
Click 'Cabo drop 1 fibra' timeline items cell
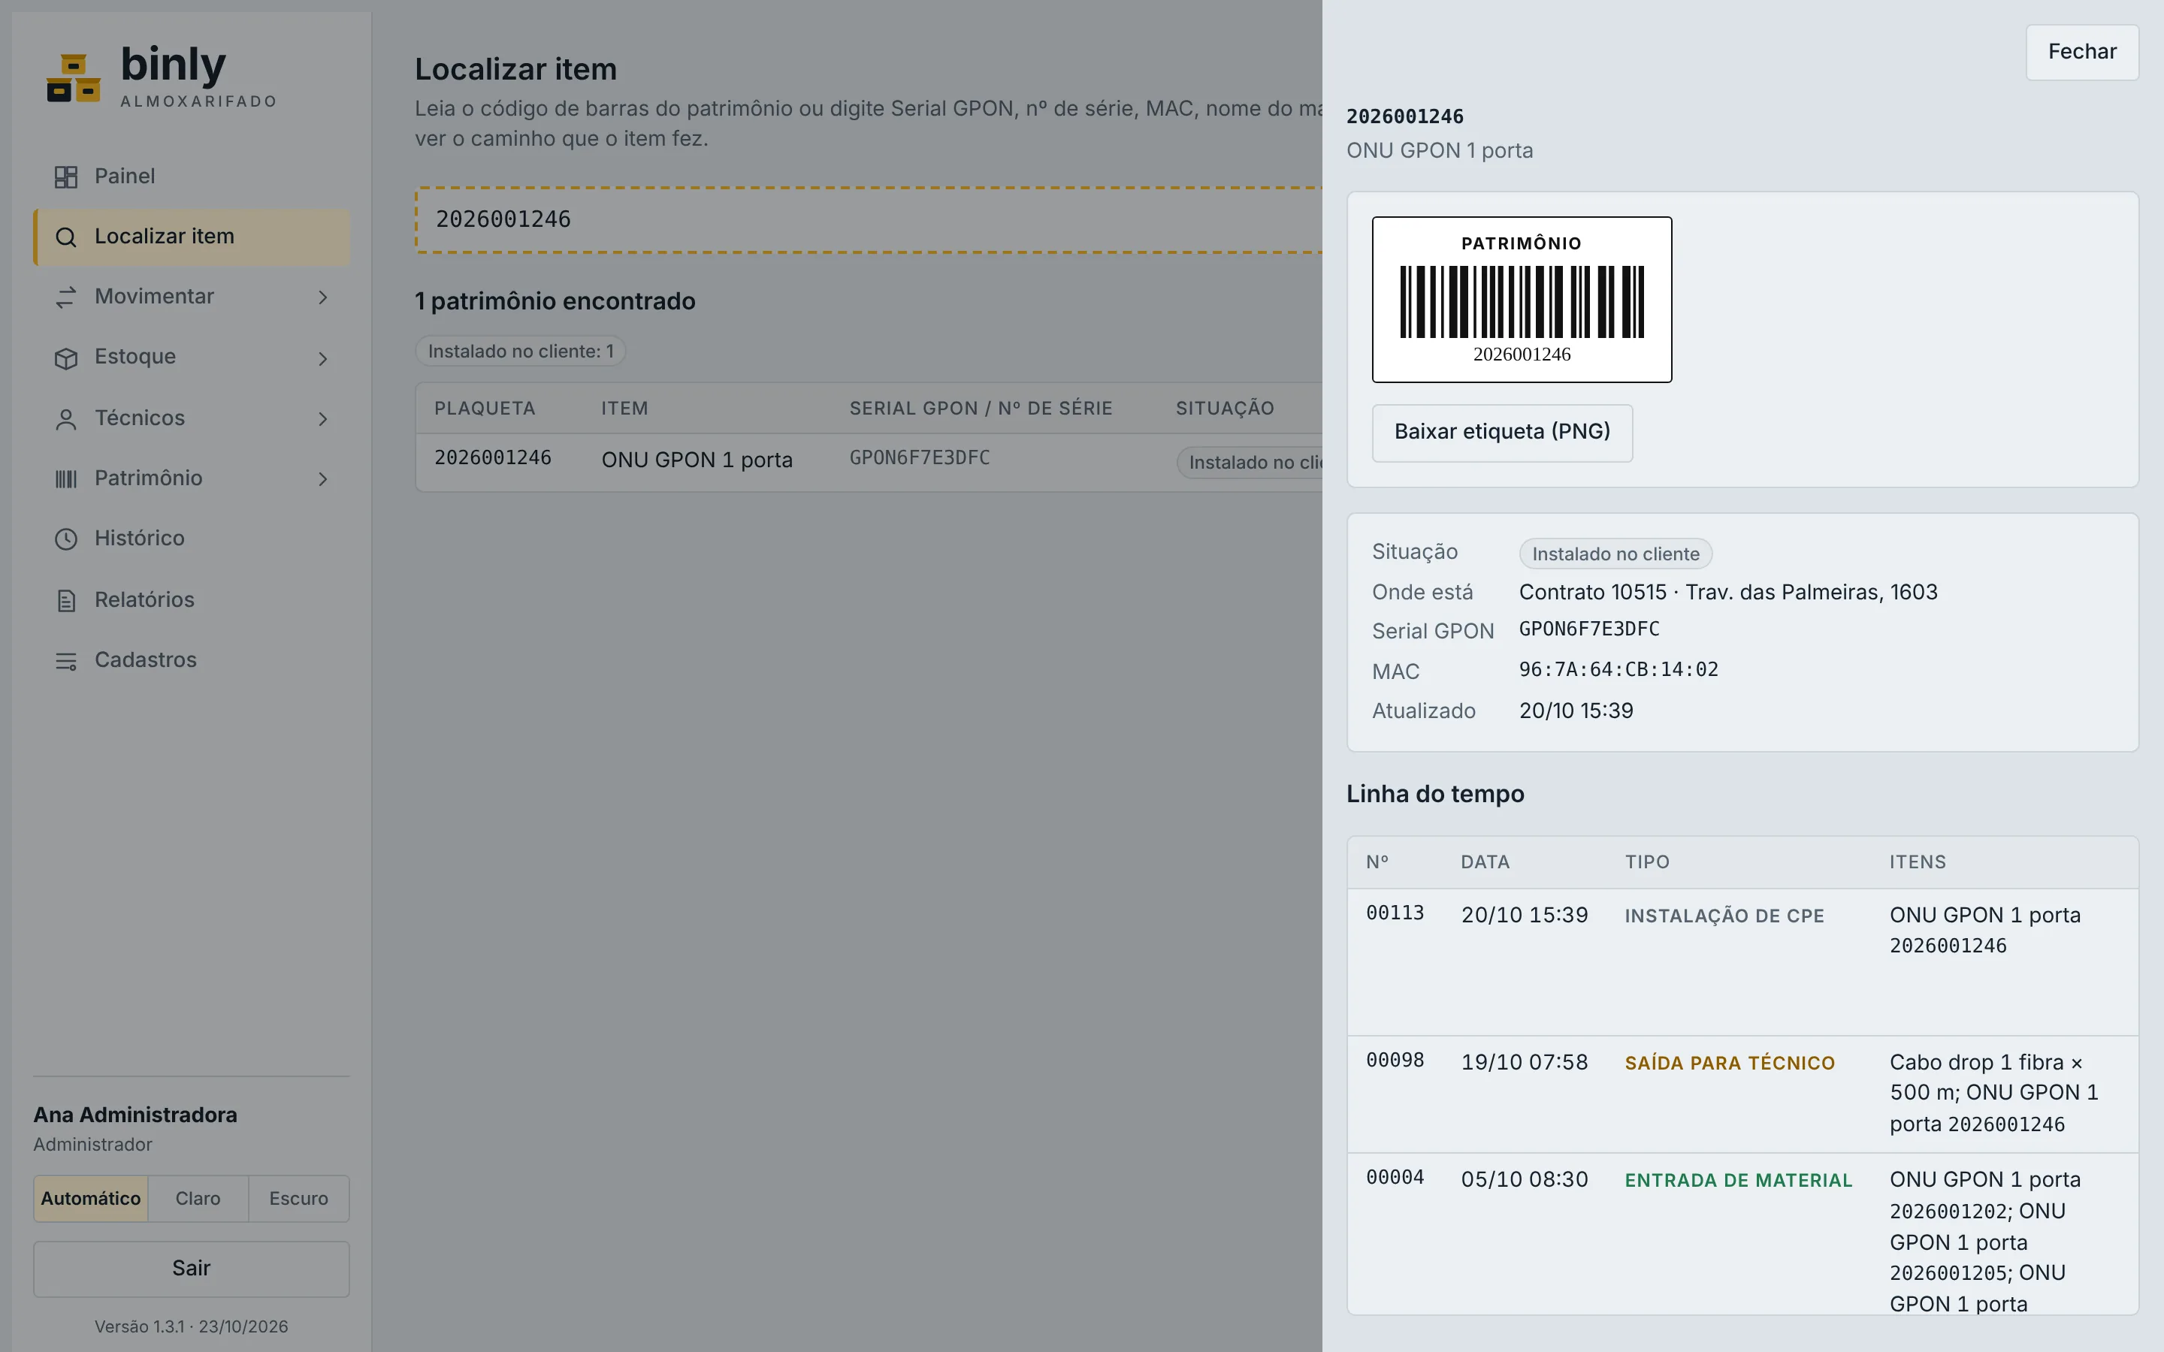tap(1994, 1094)
